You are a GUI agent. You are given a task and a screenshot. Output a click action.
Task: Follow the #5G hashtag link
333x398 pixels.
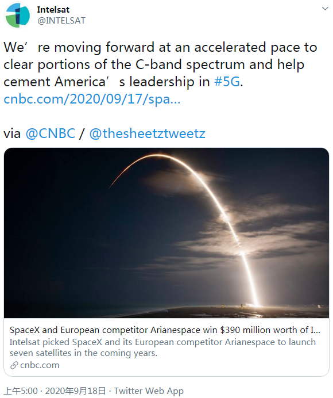227,82
